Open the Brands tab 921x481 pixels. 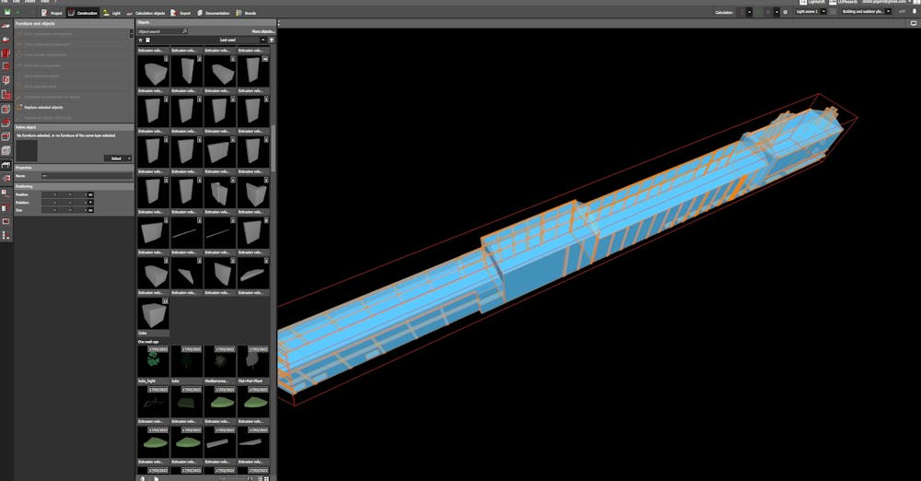click(246, 13)
